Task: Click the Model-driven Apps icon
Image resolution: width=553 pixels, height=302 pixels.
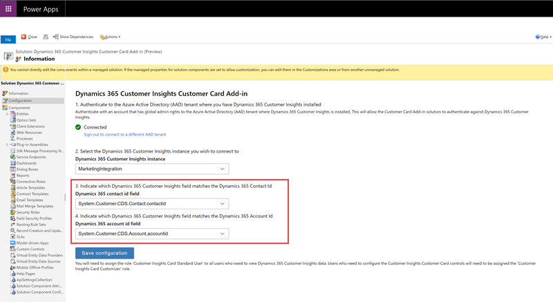Action: (13, 243)
